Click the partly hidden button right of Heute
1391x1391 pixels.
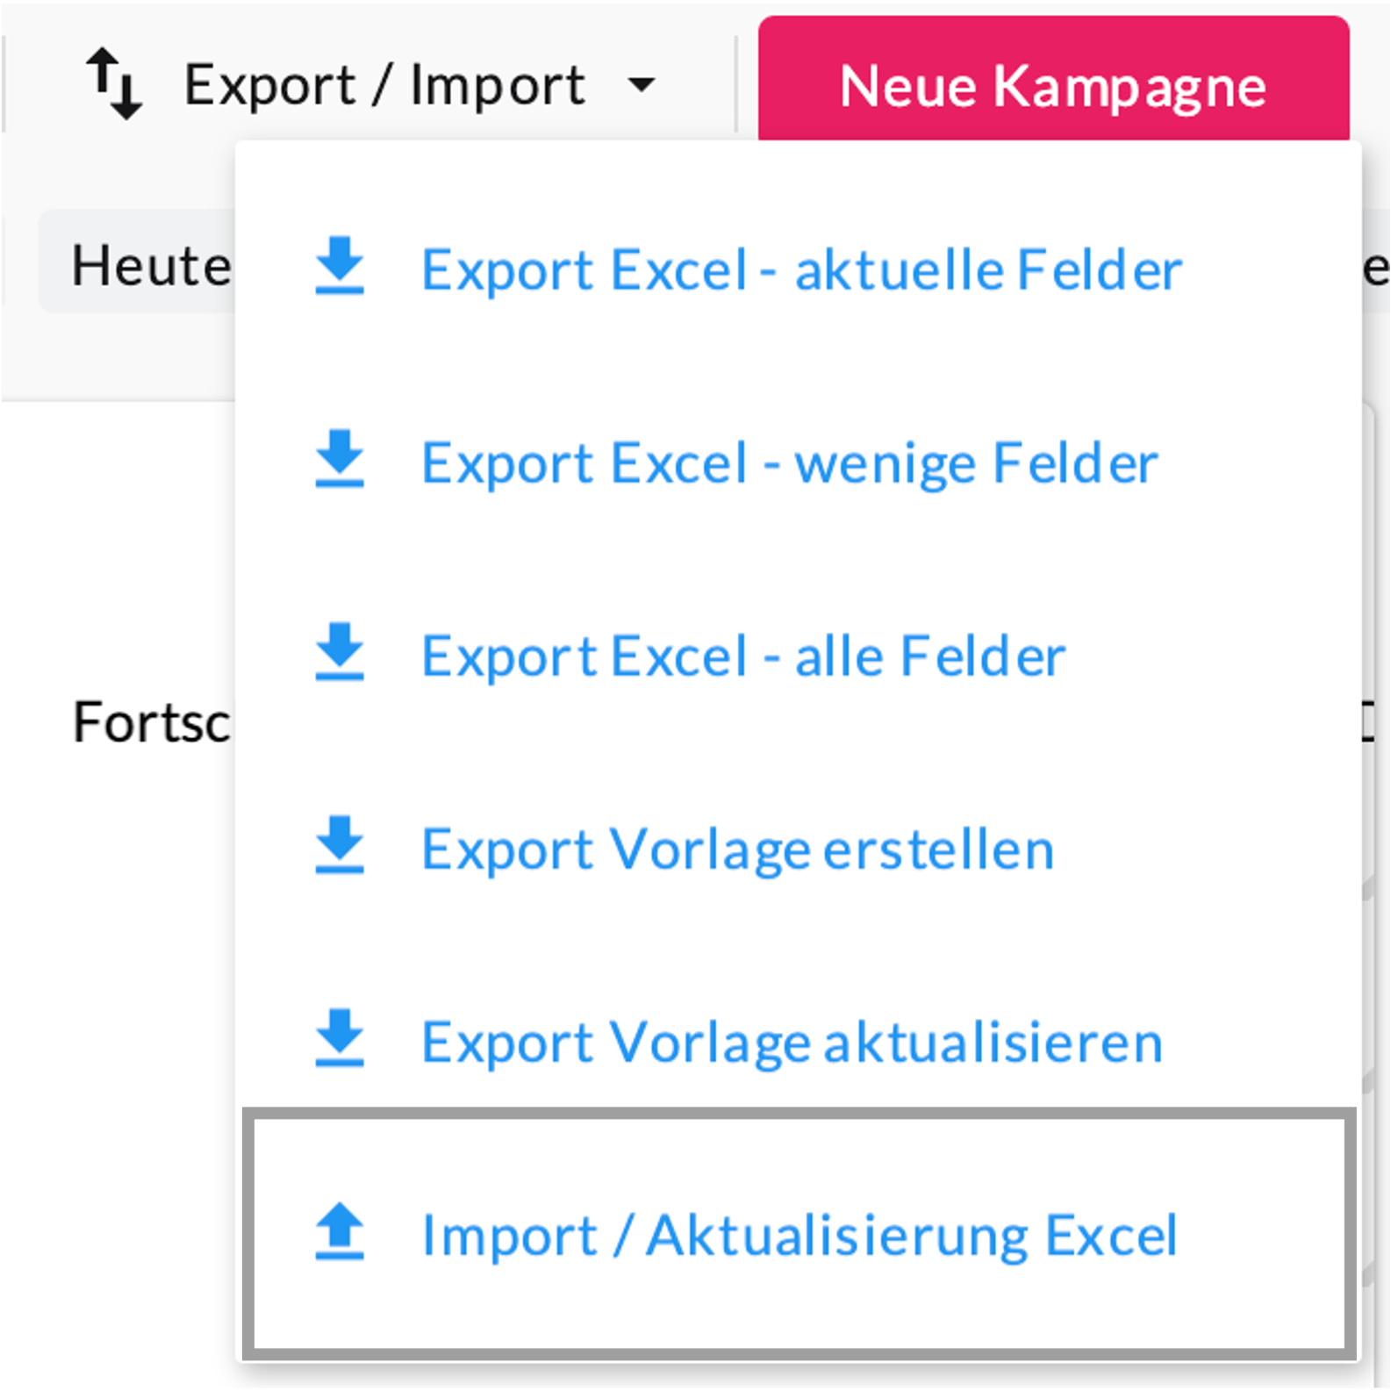[x=1376, y=268]
